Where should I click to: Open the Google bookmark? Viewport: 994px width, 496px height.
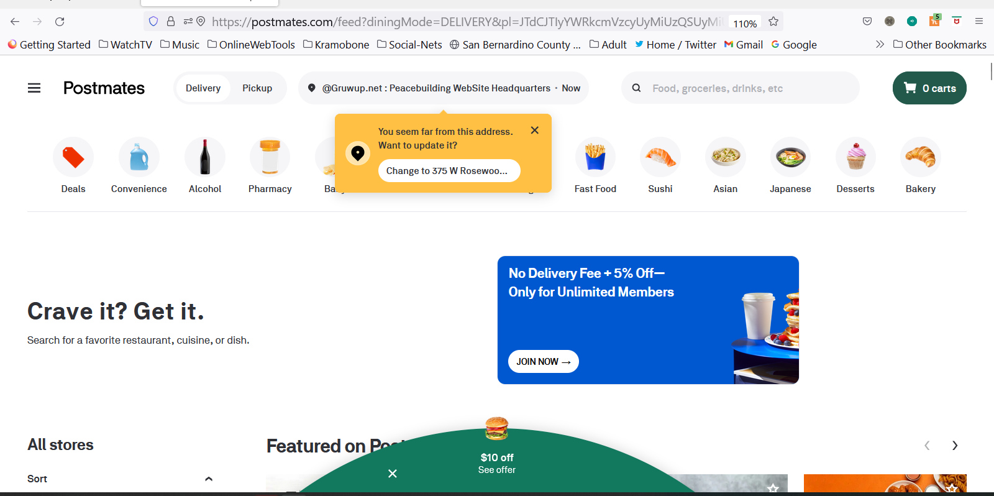point(794,45)
